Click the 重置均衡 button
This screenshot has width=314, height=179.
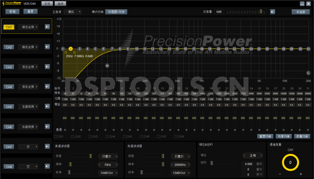265,137
